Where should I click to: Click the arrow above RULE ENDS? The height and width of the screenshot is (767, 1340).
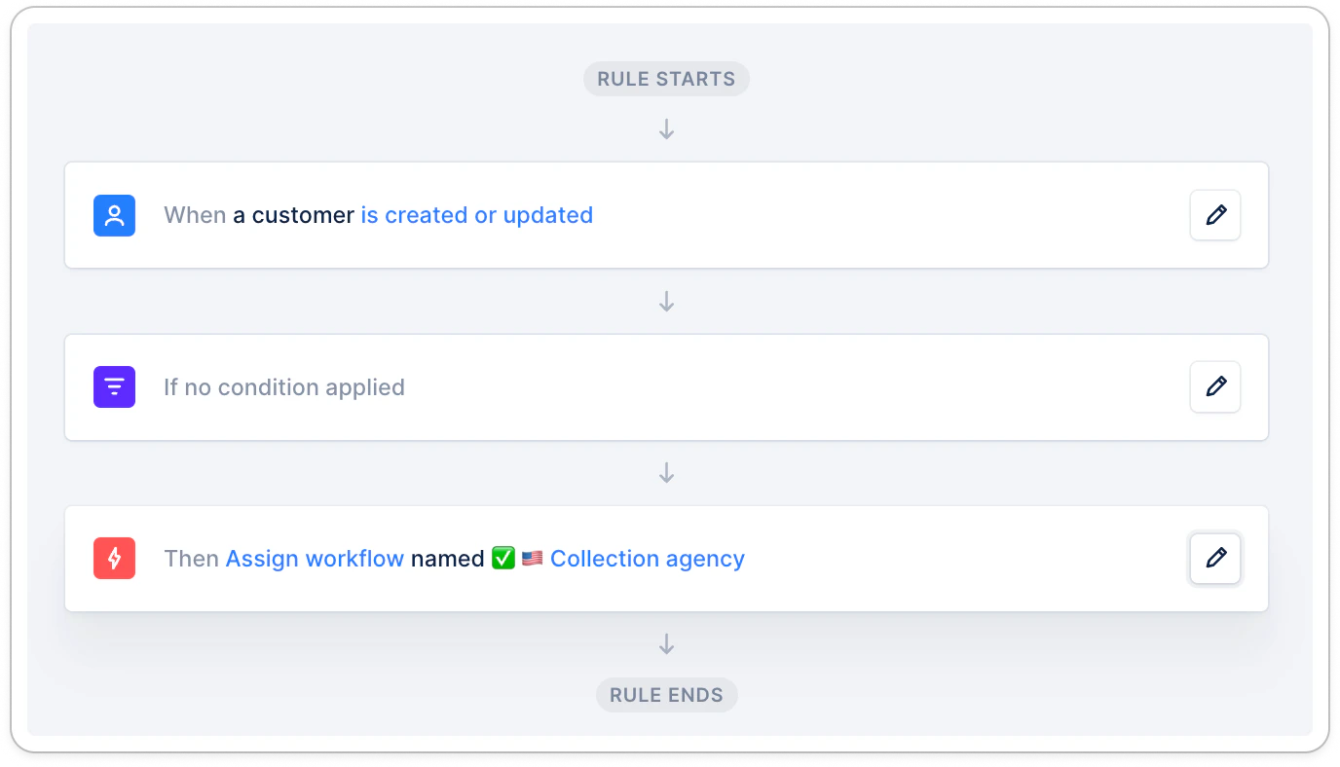pyautogui.click(x=666, y=644)
